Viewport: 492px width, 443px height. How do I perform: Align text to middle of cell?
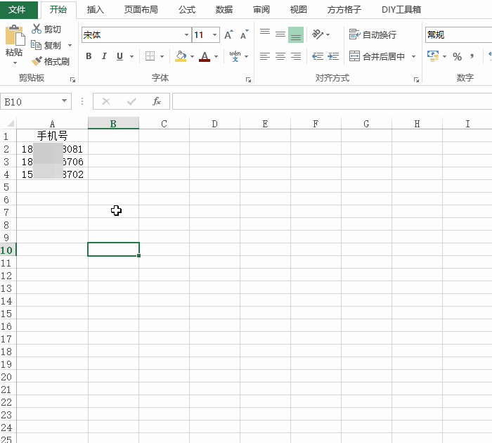click(280, 34)
